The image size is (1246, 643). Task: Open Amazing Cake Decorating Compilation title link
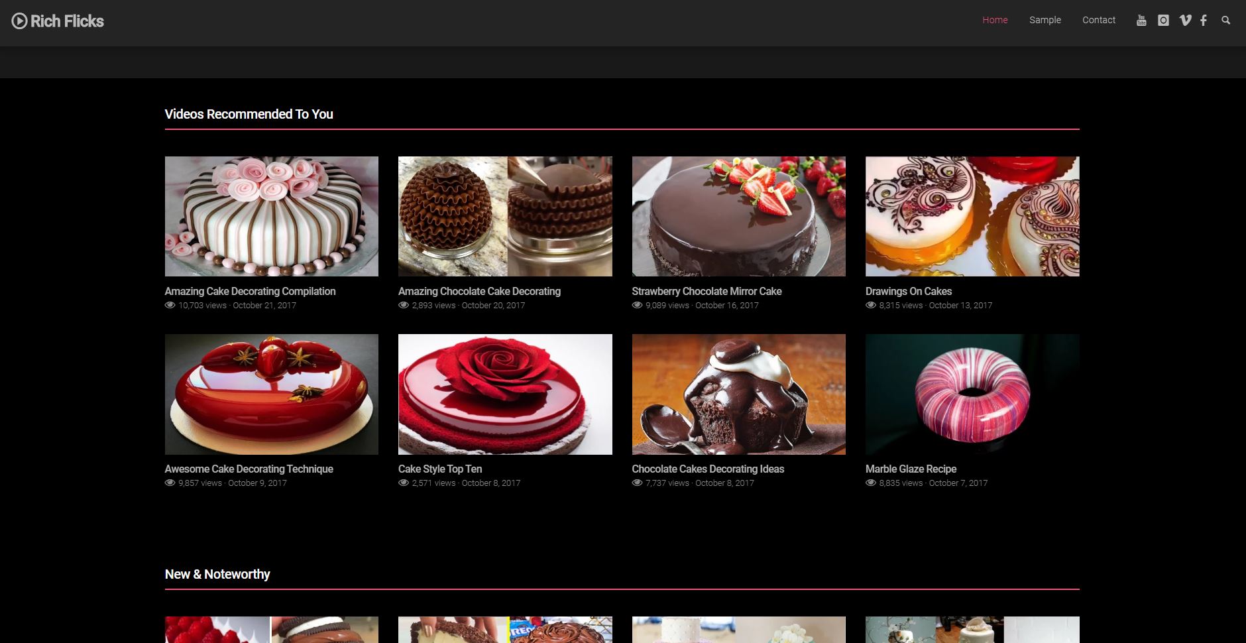[x=250, y=291]
